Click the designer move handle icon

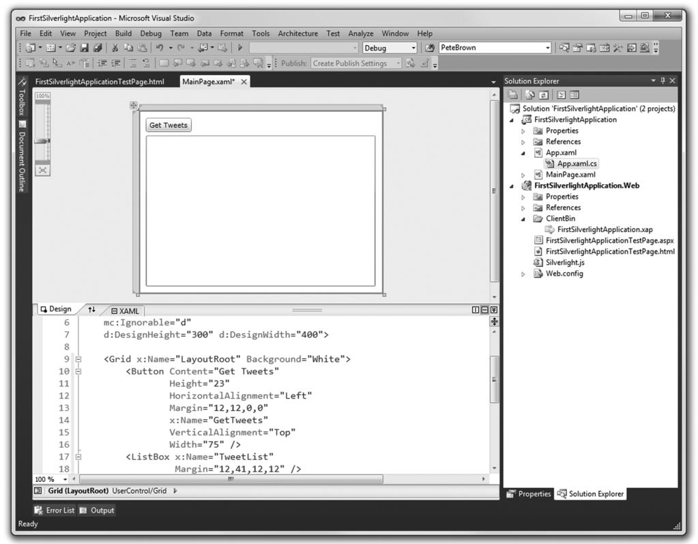coord(133,105)
